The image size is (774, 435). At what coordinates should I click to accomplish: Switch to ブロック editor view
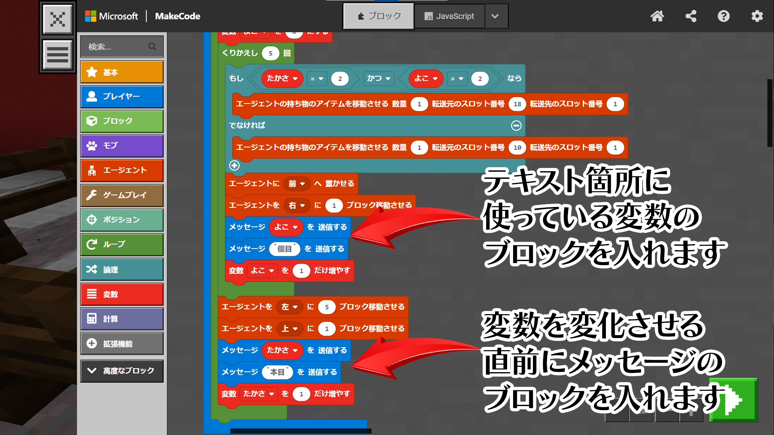379,16
